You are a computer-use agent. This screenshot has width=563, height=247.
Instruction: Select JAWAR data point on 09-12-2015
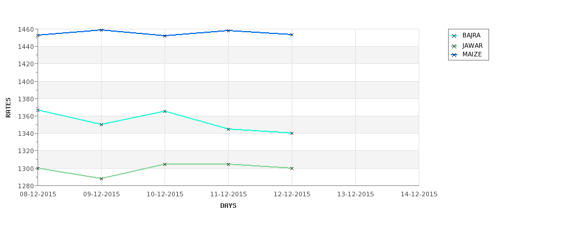pos(101,178)
